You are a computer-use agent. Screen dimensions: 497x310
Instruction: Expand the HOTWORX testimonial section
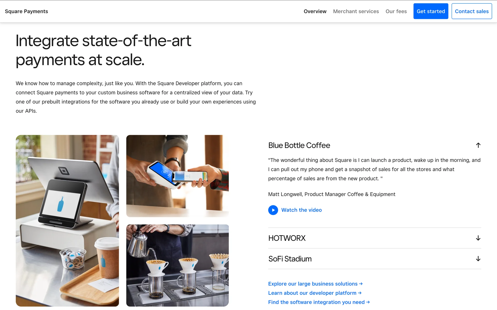(x=375, y=238)
